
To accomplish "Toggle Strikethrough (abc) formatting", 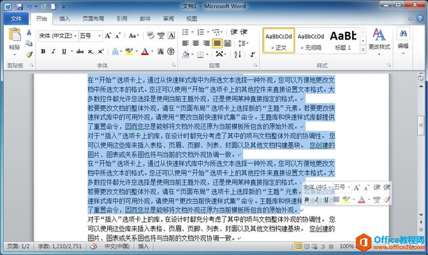I will 80,51.
